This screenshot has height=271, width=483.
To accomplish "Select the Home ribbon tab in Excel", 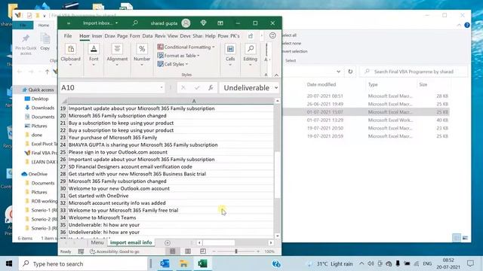I will click(85, 36).
